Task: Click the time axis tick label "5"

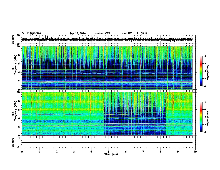Action: click(x=109, y=152)
